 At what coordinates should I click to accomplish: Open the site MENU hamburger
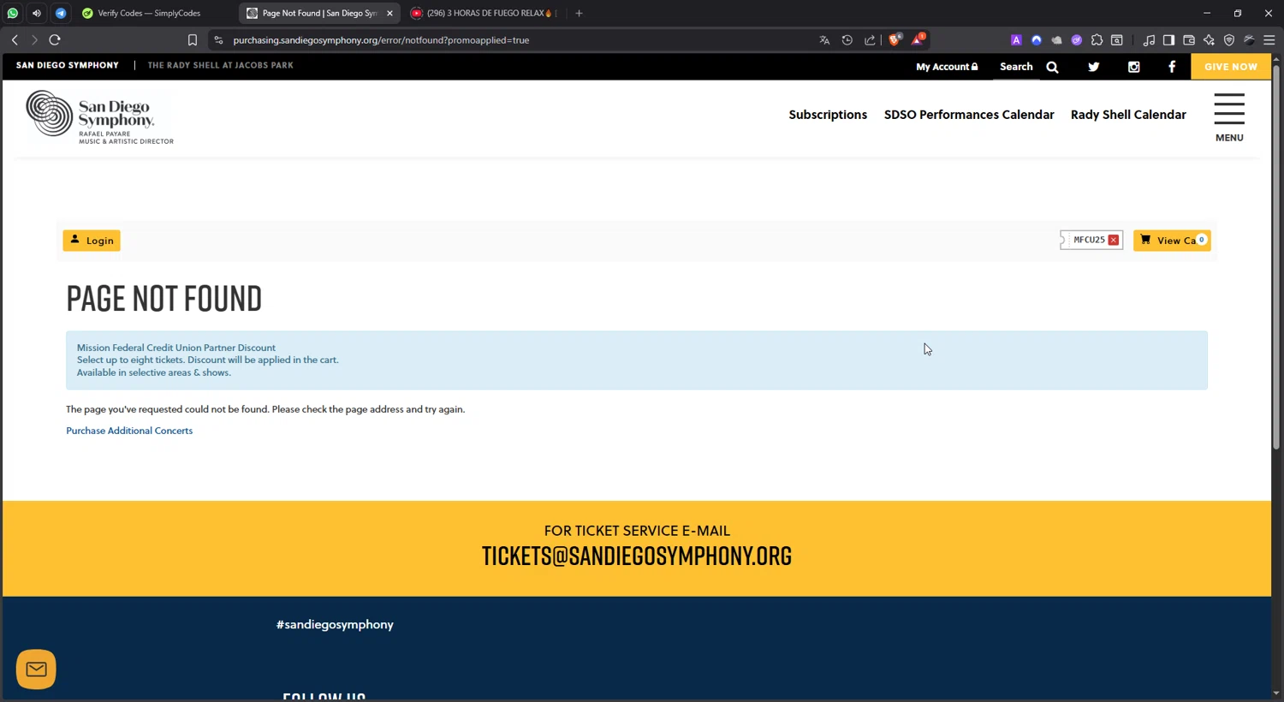[x=1229, y=117]
